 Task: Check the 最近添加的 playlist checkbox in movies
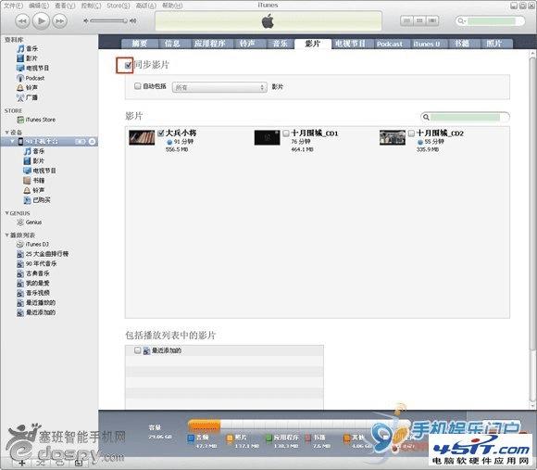pyautogui.click(x=137, y=350)
